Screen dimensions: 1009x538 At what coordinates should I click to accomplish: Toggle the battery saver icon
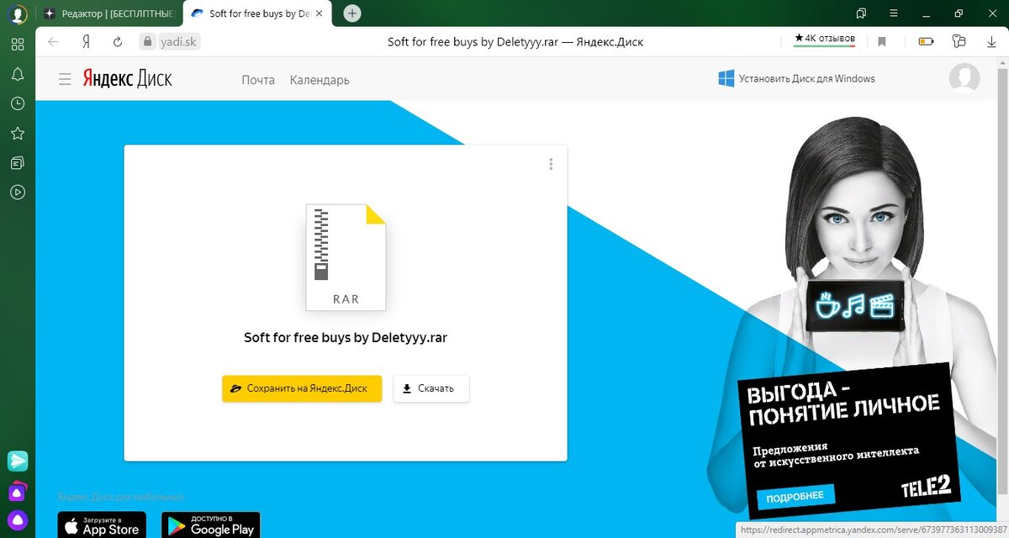point(926,41)
